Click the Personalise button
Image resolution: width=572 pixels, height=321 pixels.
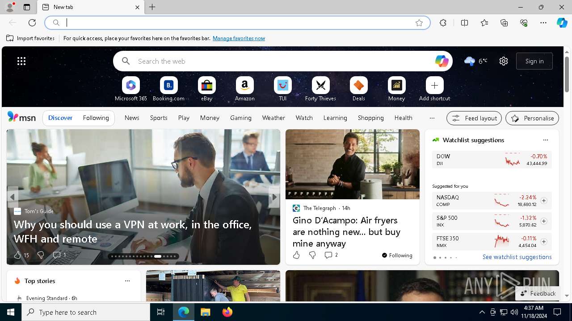pos(532,118)
